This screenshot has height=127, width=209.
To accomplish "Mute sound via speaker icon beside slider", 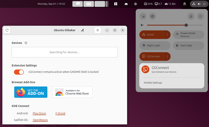I will pyautogui.click(x=142, y=25).
